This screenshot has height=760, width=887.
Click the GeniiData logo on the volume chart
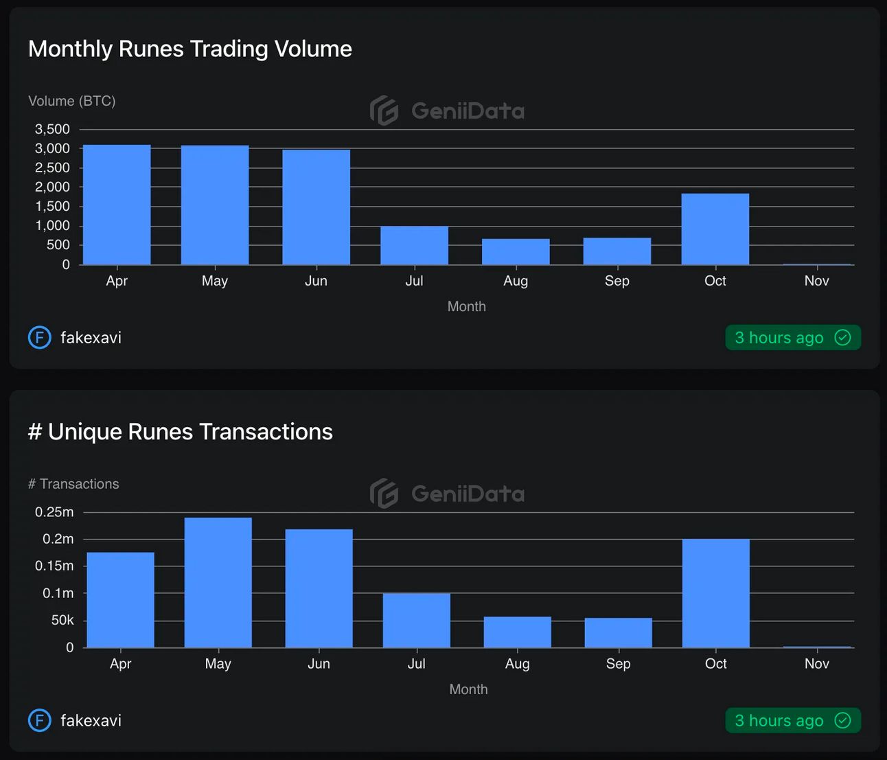(447, 111)
